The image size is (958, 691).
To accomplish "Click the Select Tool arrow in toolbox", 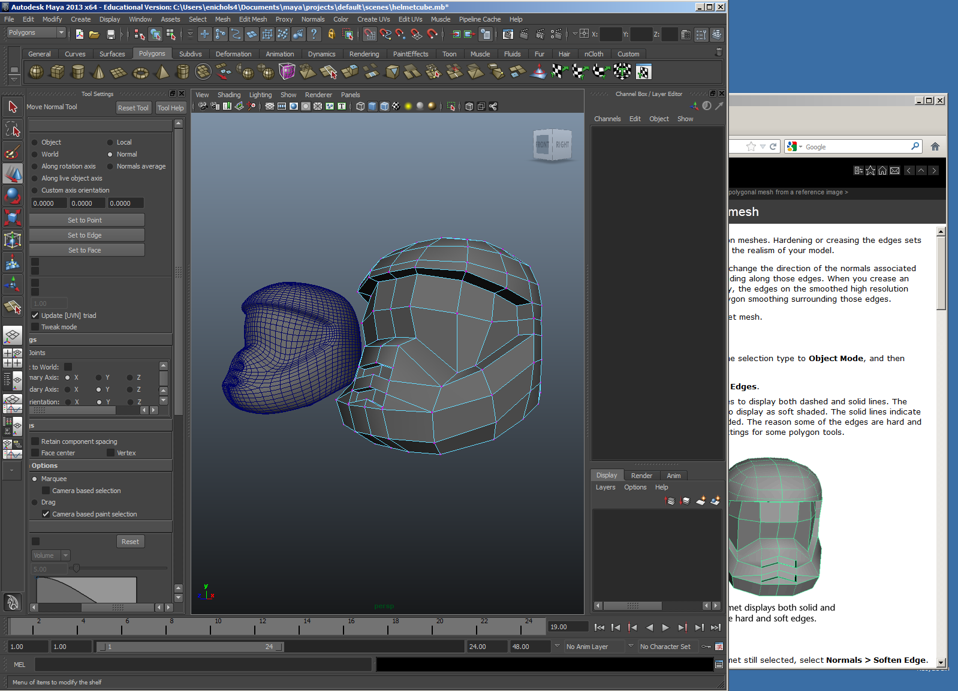I will pyautogui.click(x=13, y=107).
